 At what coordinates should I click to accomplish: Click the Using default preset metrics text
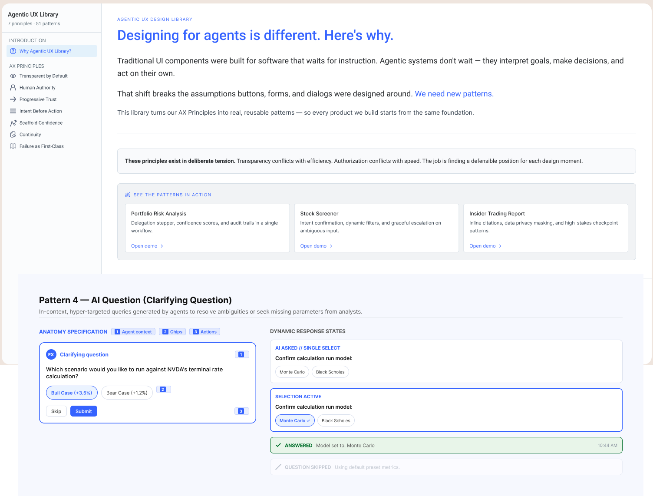tap(367, 467)
